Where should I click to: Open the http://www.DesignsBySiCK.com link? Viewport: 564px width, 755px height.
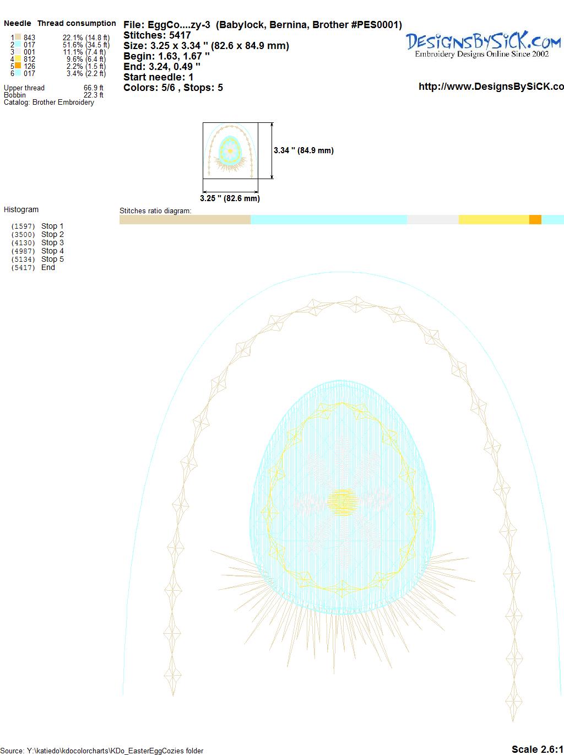click(491, 87)
